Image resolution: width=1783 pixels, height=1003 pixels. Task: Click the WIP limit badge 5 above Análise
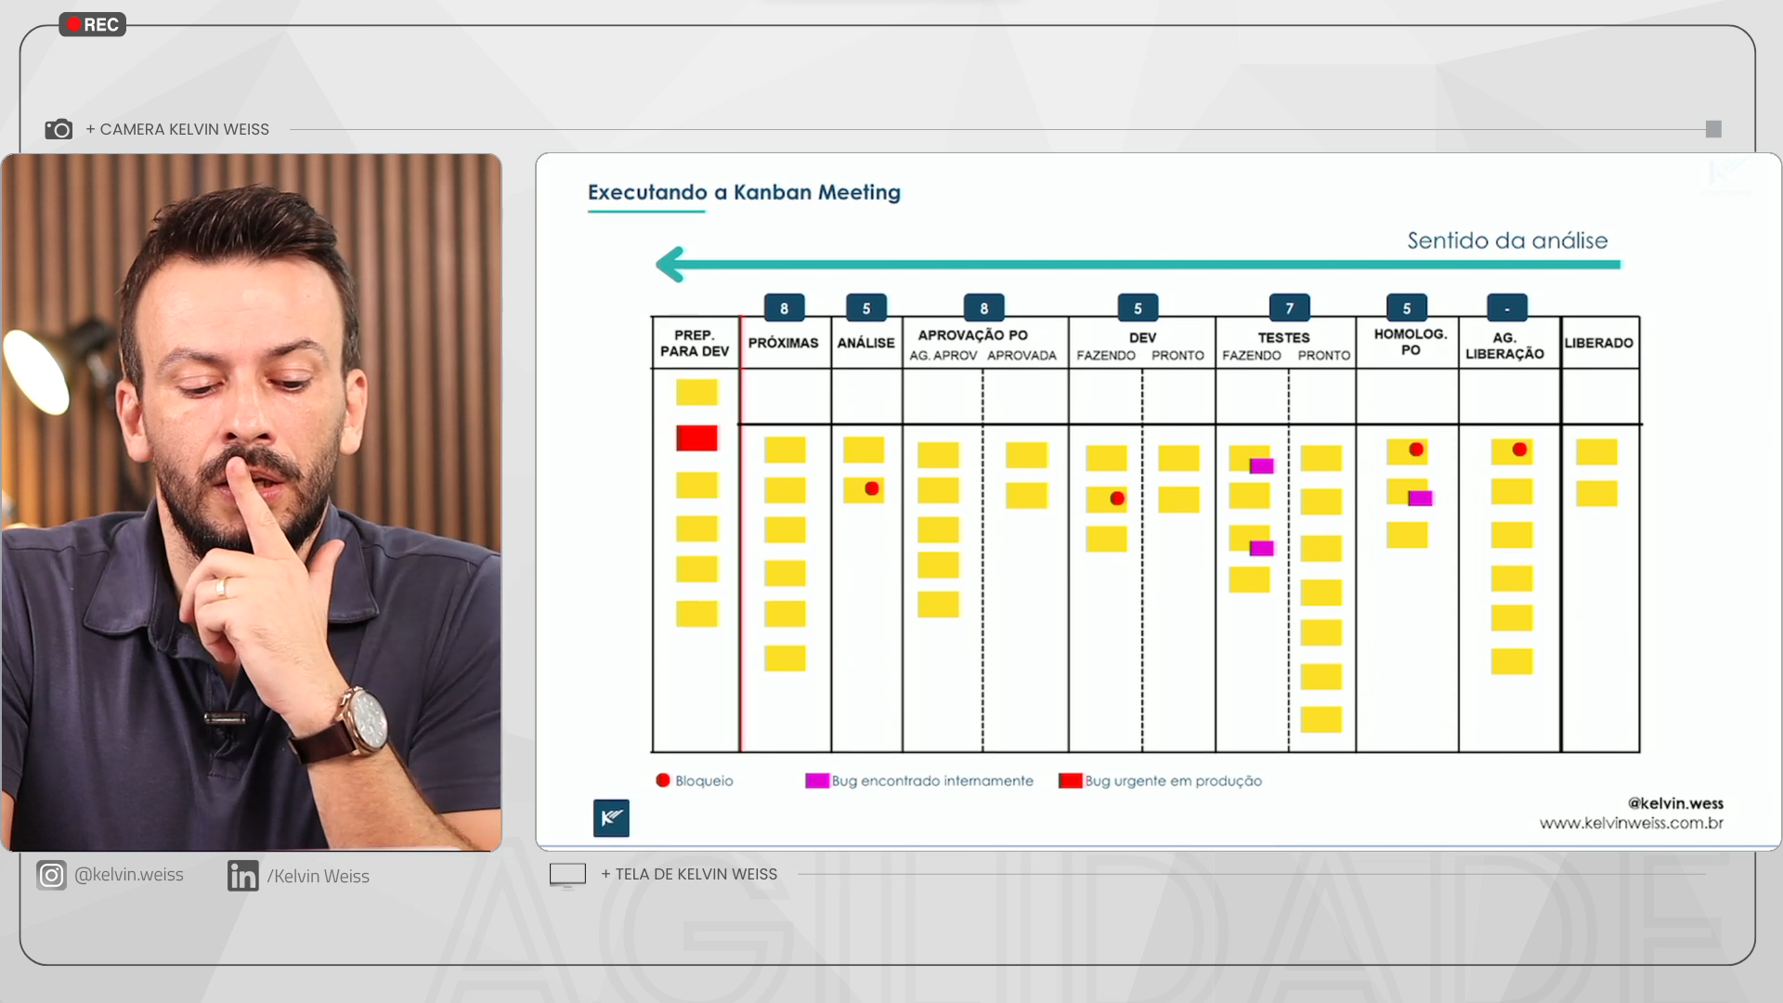(866, 307)
